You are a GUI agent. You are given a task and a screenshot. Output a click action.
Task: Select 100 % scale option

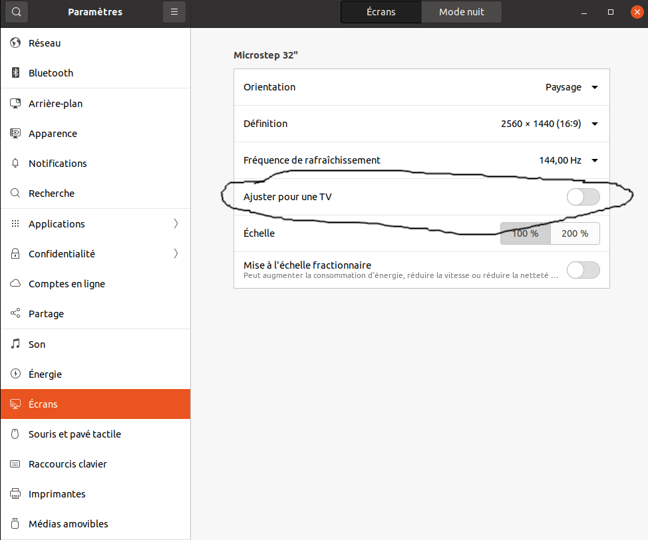click(526, 233)
